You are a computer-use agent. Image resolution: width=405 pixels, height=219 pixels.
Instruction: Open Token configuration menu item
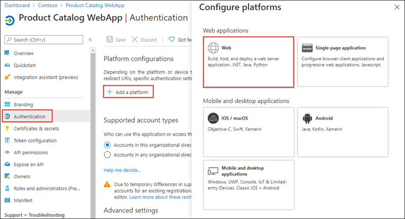tap(35, 140)
